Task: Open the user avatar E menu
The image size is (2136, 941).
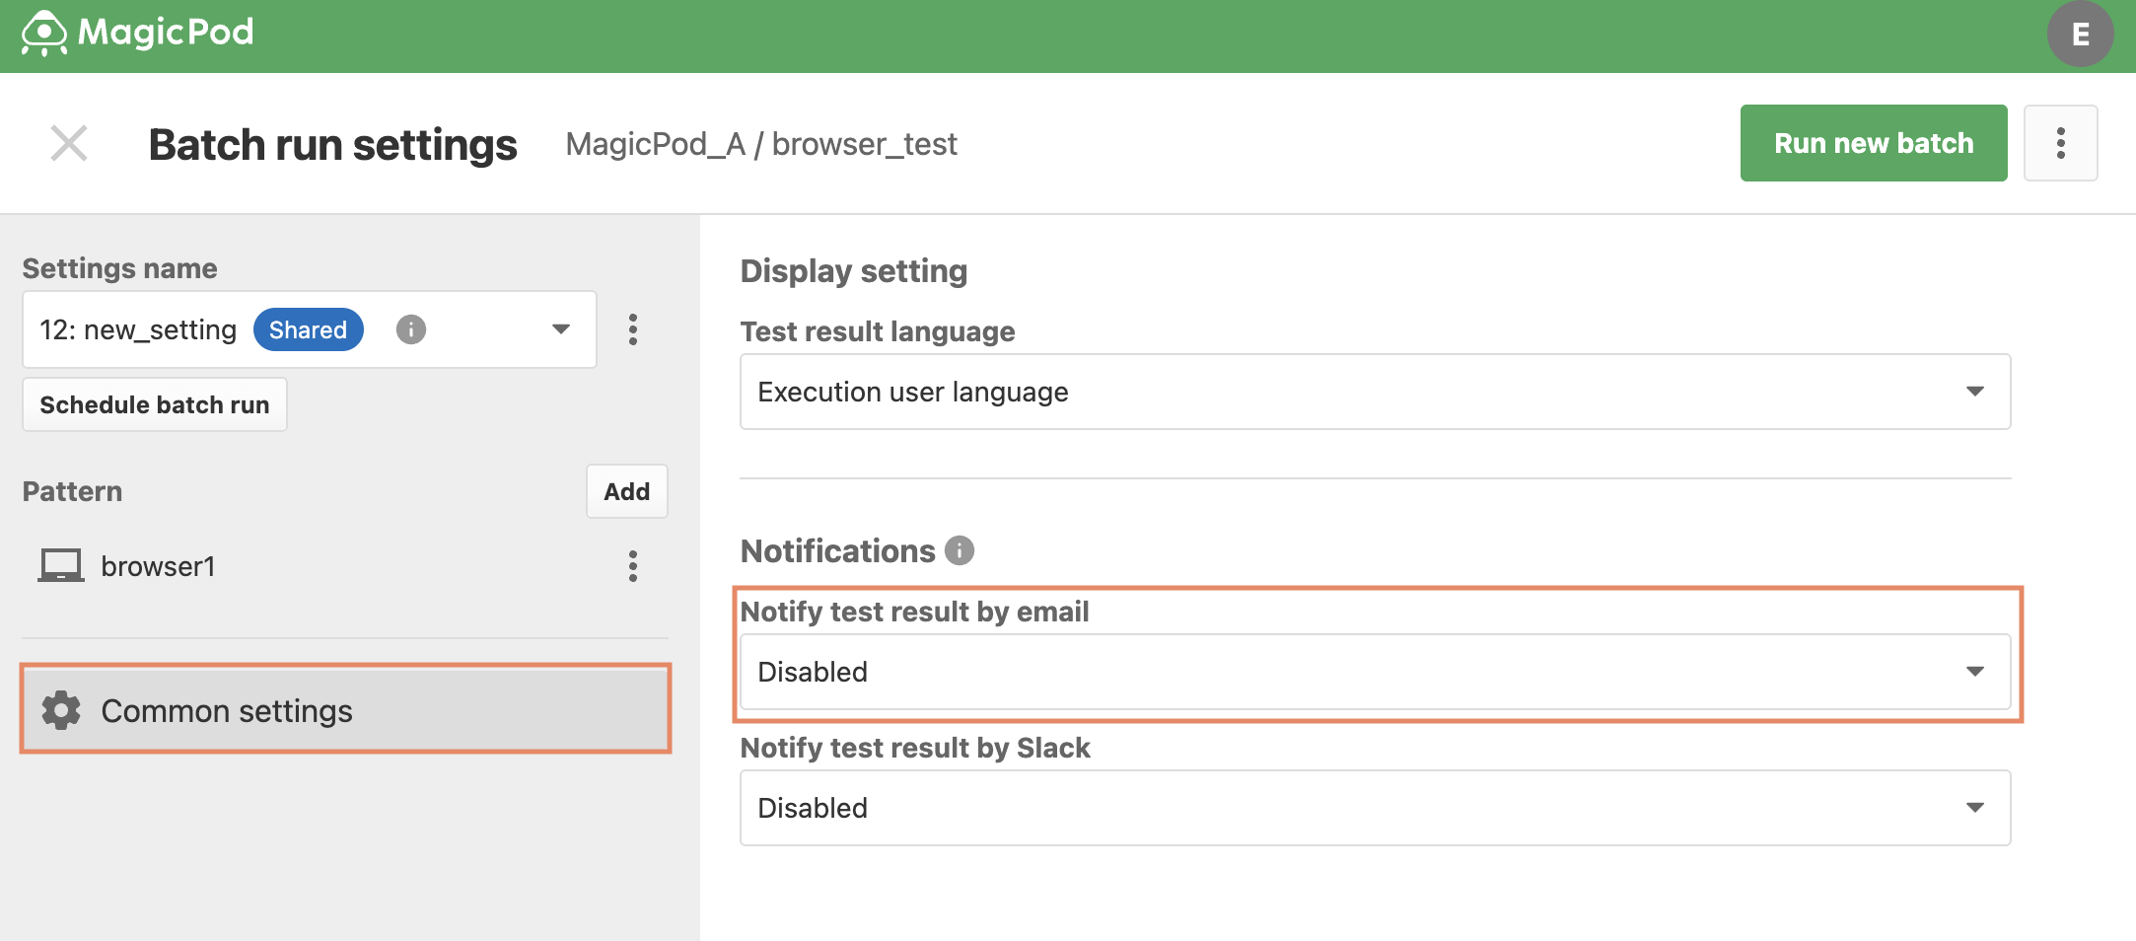Action: tap(2080, 35)
